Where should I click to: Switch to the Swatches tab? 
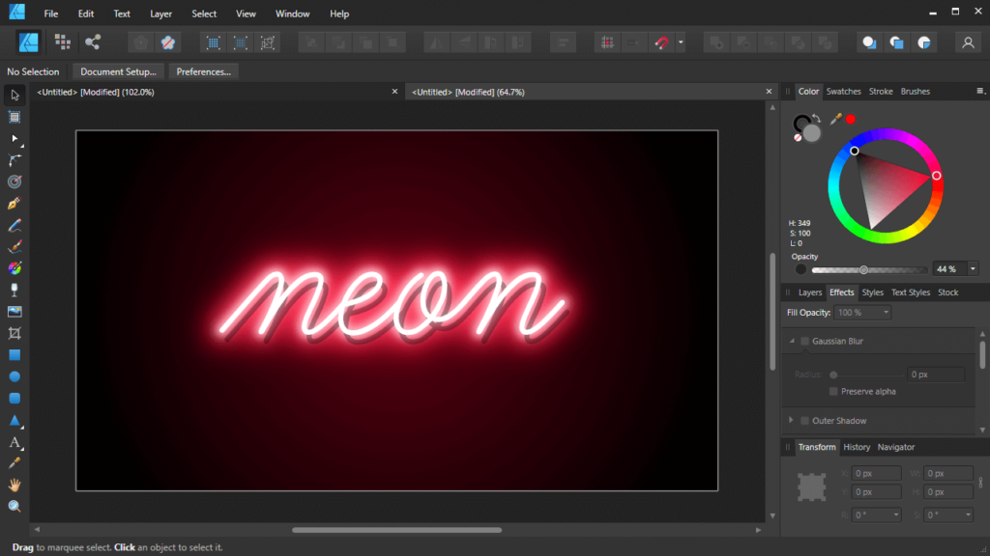coord(843,91)
